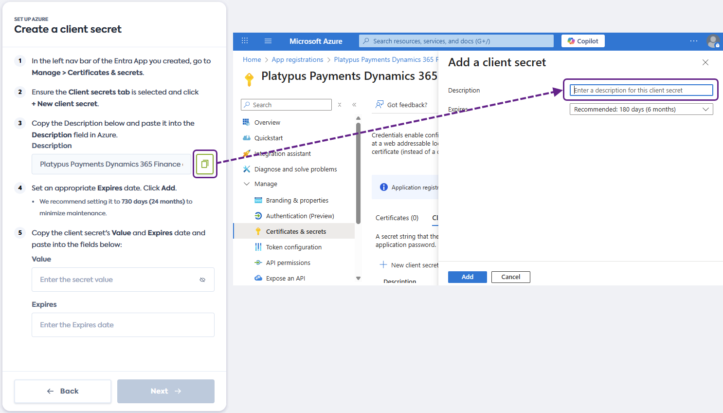Close the Add a client secret panel
The width and height of the screenshot is (723, 413).
(705, 62)
